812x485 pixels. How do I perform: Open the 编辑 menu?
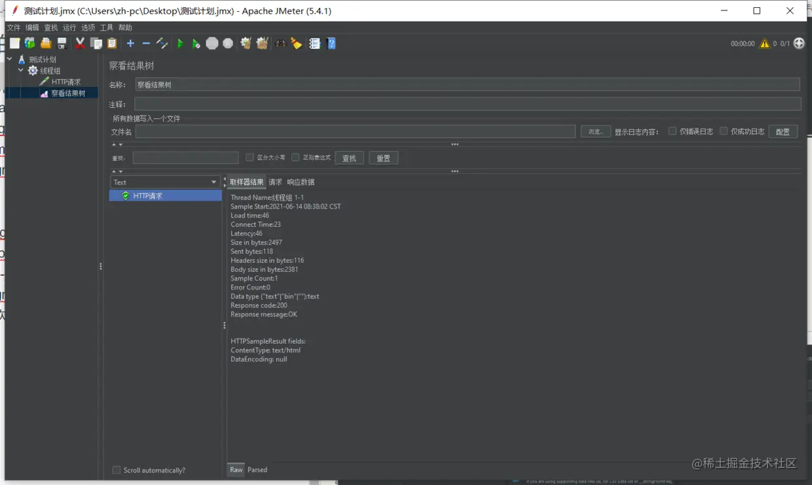click(32, 27)
